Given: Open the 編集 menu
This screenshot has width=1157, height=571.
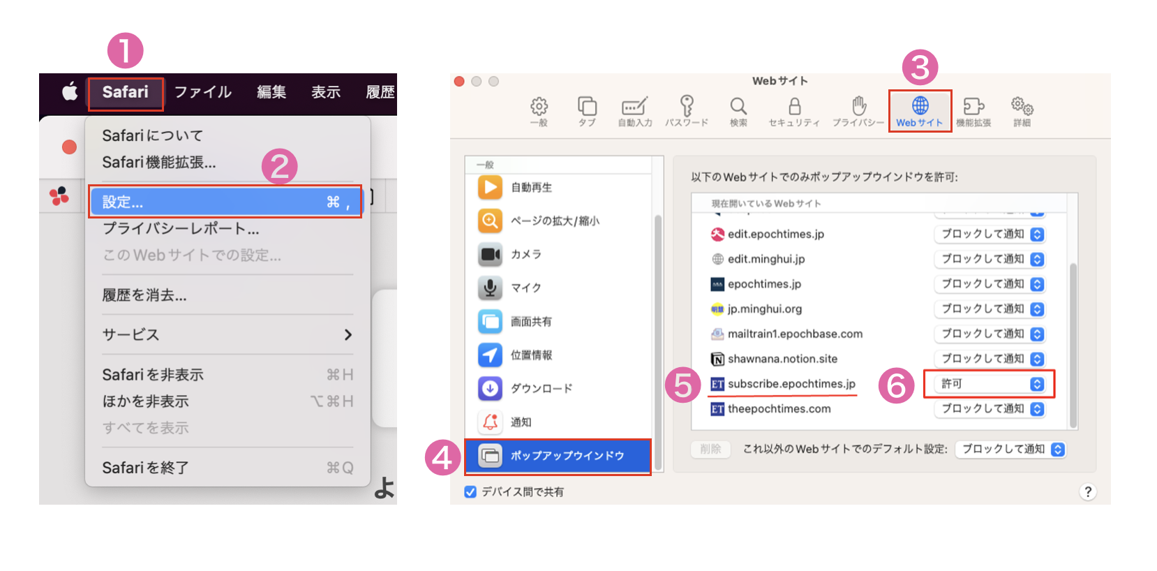Looking at the screenshot, I should tap(271, 92).
